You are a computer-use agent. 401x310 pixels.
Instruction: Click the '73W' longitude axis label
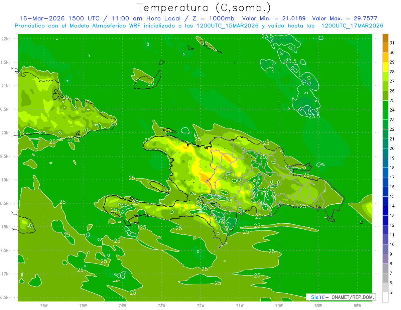click(x=161, y=306)
